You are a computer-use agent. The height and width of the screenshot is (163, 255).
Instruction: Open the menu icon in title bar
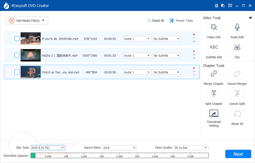(x=230, y=6)
